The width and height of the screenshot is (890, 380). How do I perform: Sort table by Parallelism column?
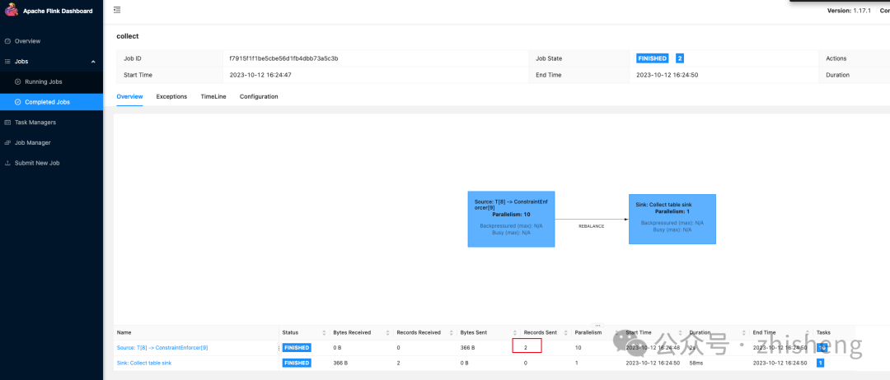[x=616, y=332]
